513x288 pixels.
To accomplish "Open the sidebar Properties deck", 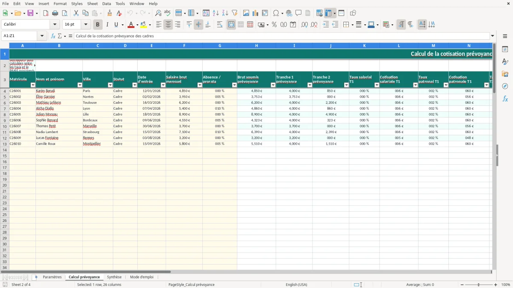I will 505,49.
